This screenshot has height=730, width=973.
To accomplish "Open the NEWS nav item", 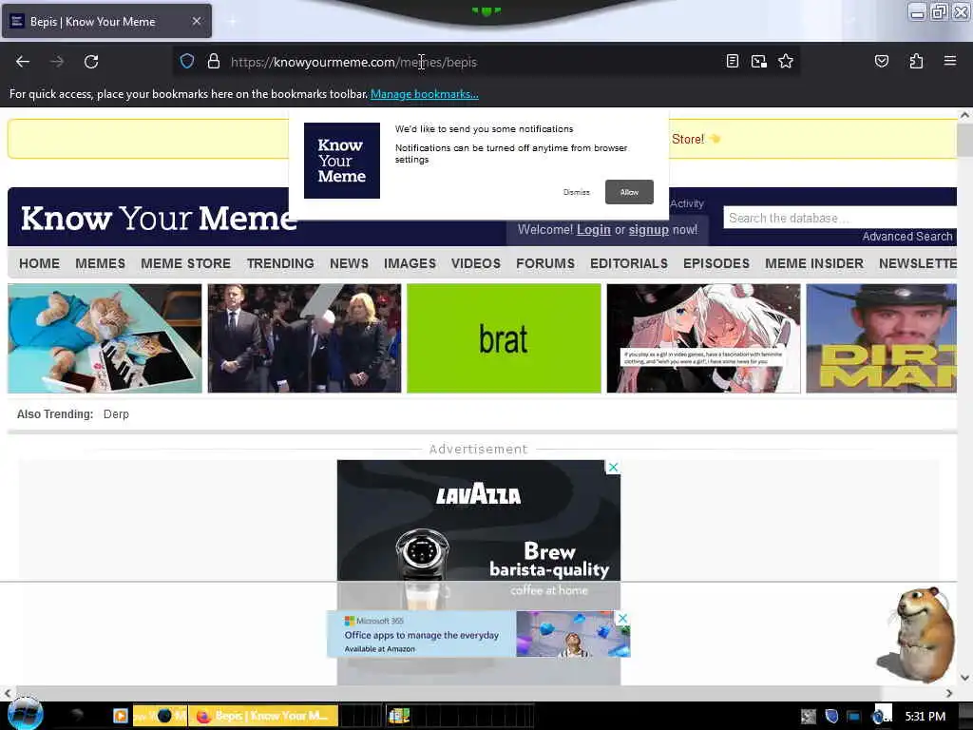I will click(349, 263).
